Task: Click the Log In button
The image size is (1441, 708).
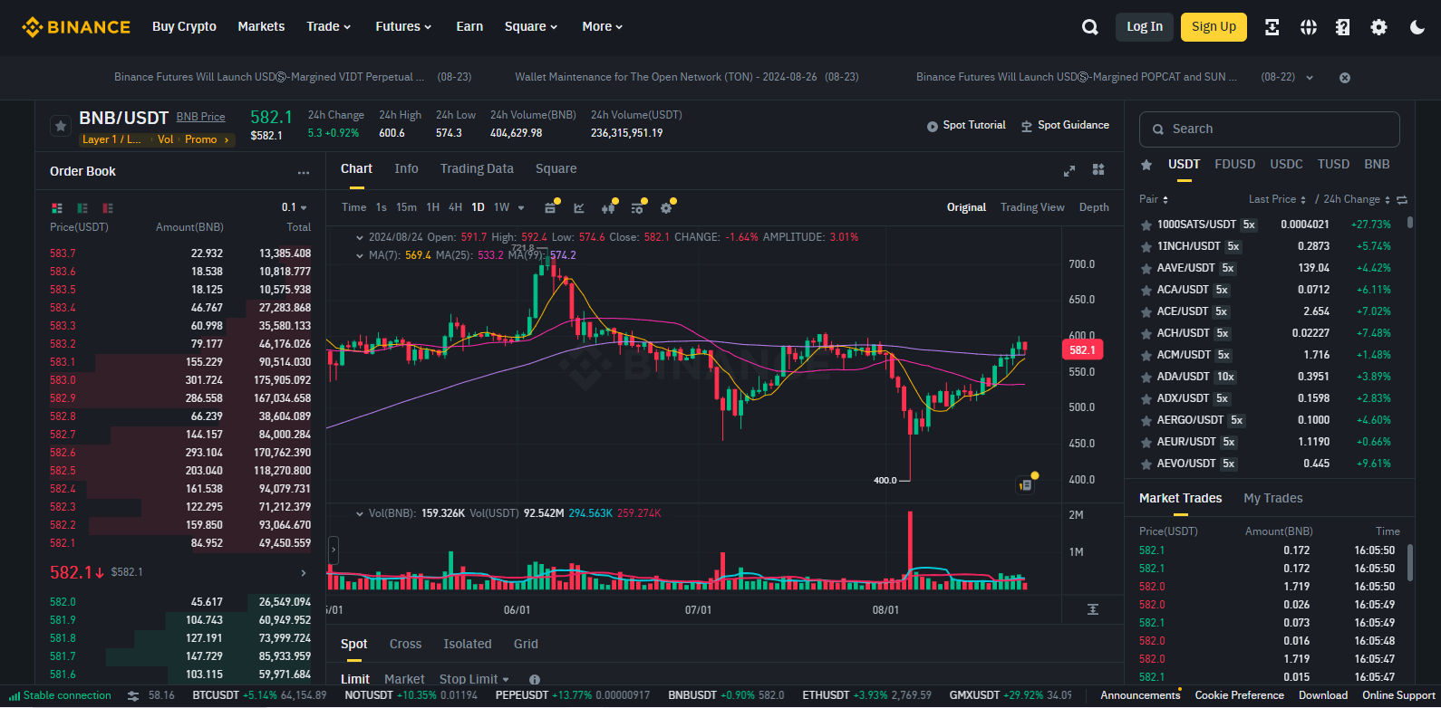Action: 1145,27
